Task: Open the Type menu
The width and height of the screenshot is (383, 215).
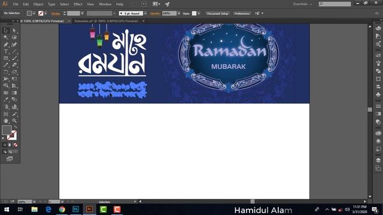Action: 51,4
